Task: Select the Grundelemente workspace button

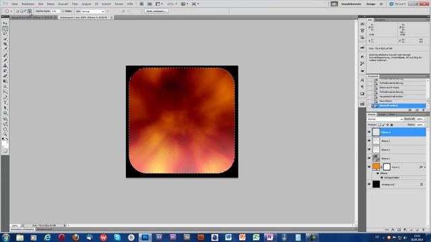Action: [x=351, y=4]
